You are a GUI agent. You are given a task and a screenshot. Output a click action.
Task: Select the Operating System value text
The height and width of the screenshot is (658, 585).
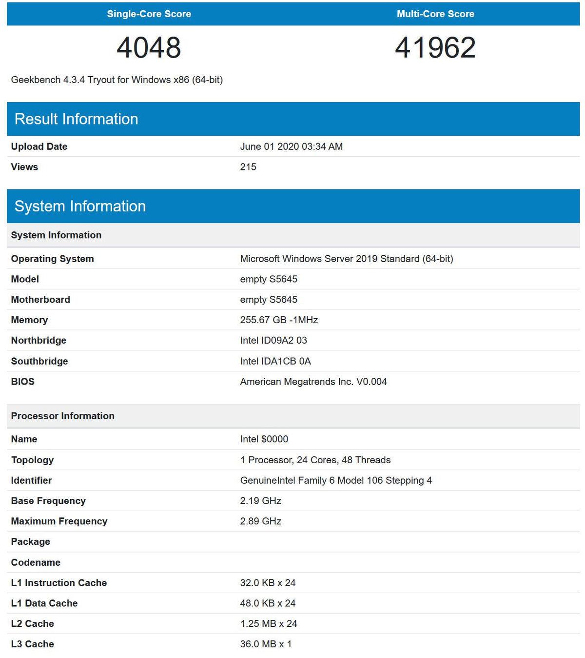pos(346,259)
